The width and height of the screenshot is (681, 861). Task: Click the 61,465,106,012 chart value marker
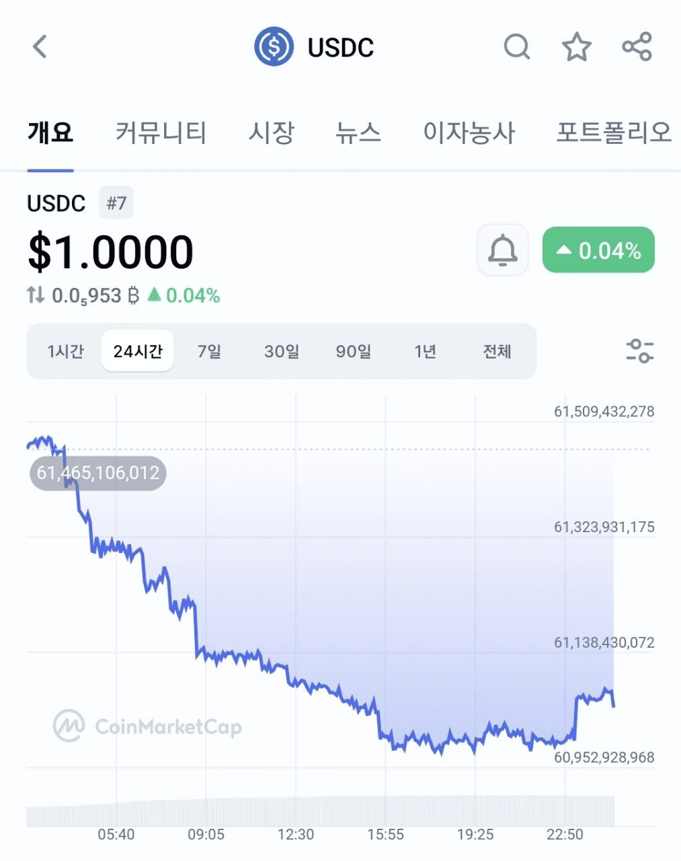[98, 473]
